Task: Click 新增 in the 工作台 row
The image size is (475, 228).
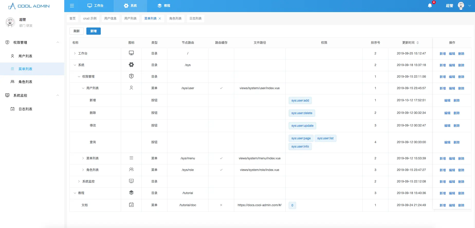Action: 443,54
